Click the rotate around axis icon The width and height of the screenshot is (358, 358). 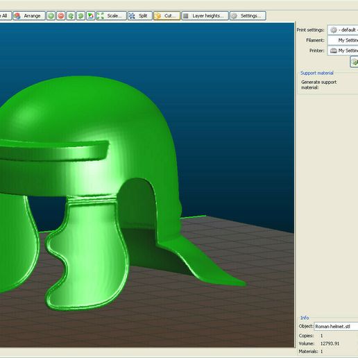tap(90, 16)
